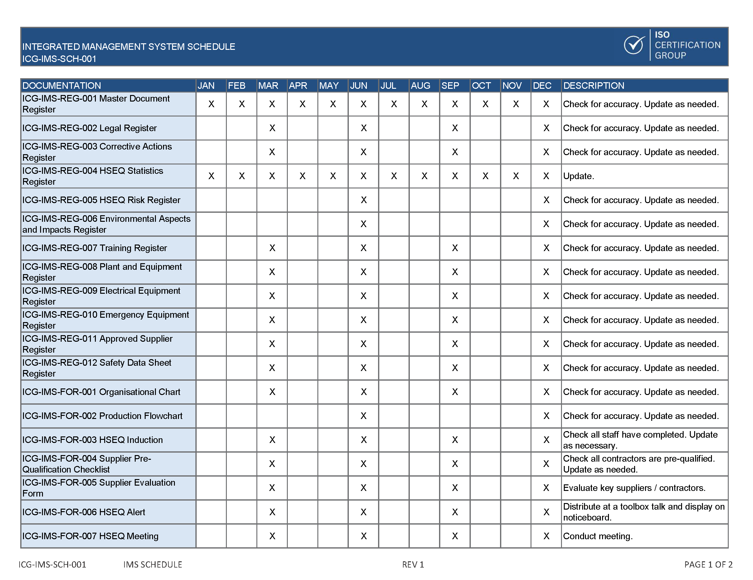Select ICG-IMS-FOR-007 HSEQ Meeting cell
This screenshot has width=753, height=580.
[108, 536]
